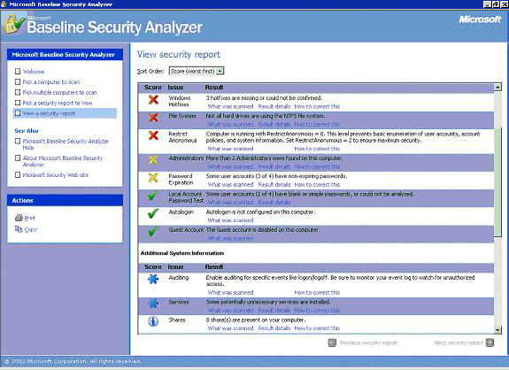
Task: Click the Previous security report link text
Action: [368, 343]
